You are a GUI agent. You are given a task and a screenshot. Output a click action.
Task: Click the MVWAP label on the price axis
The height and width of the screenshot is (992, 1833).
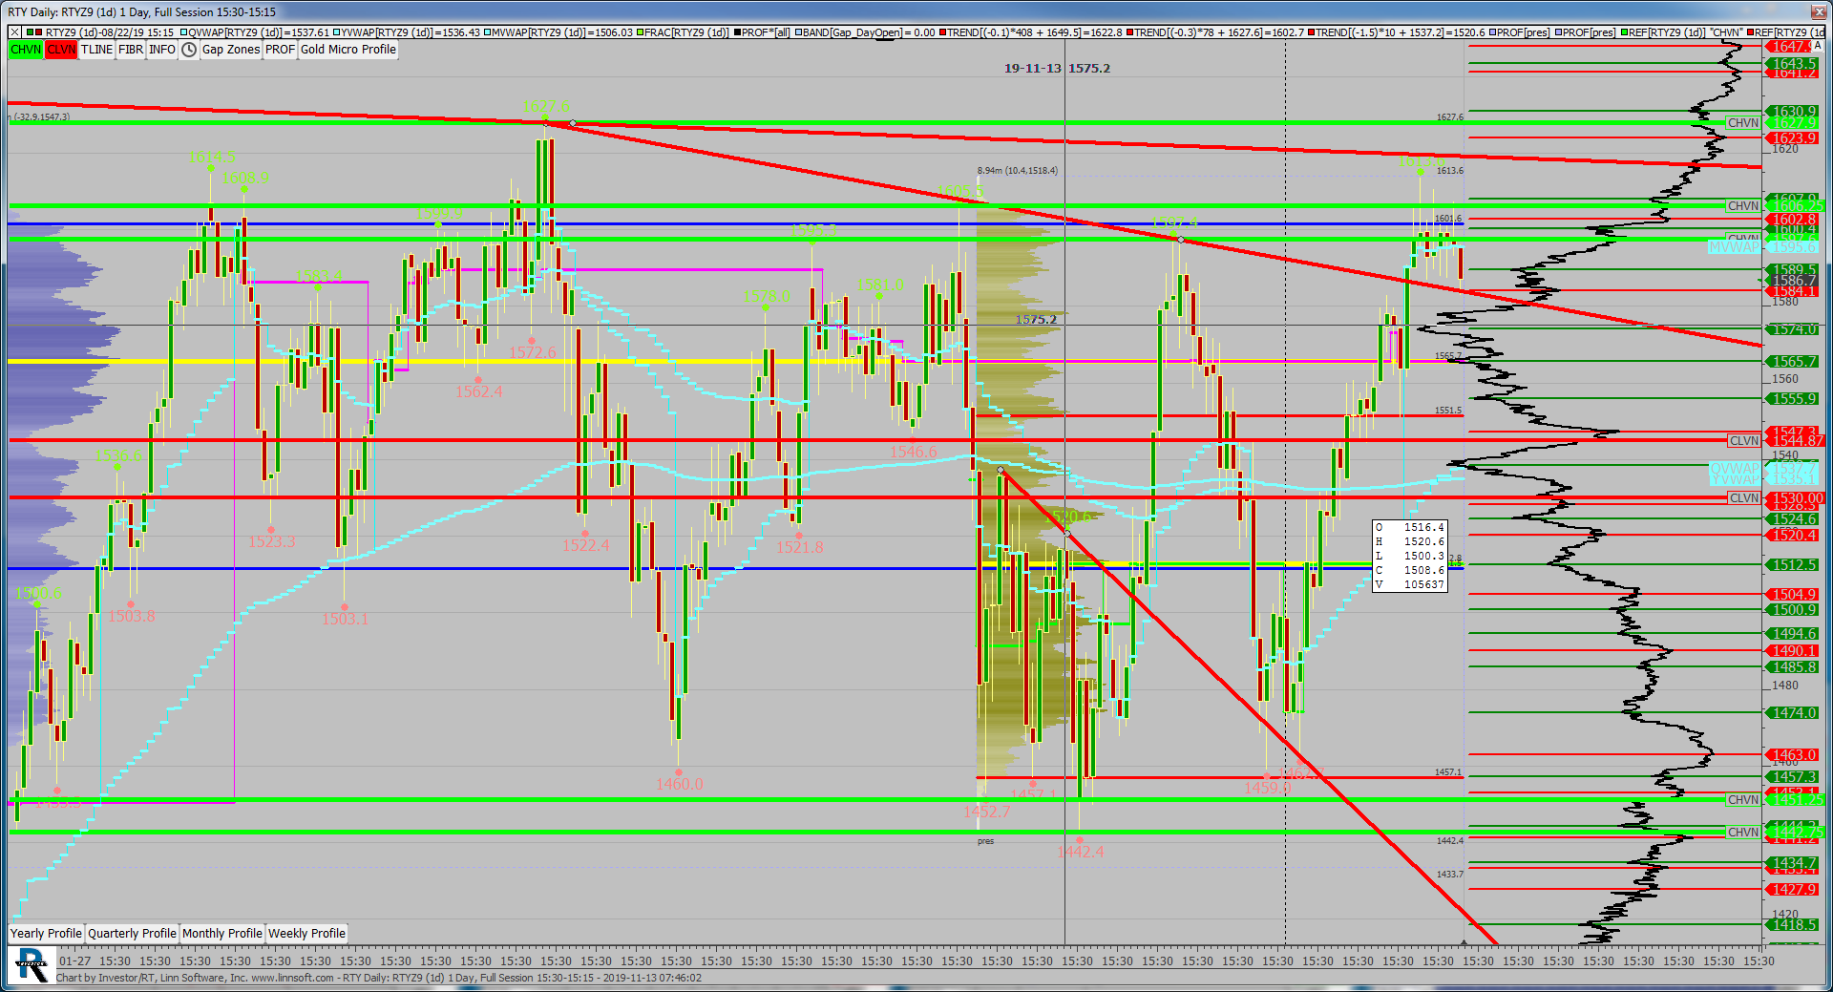point(1735,247)
